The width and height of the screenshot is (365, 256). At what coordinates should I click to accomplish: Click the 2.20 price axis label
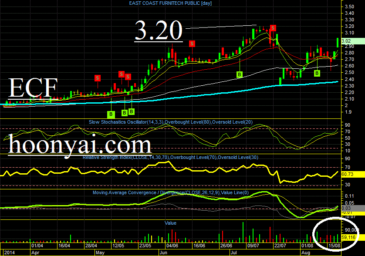click(x=349, y=92)
